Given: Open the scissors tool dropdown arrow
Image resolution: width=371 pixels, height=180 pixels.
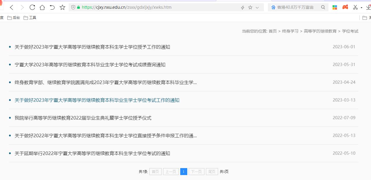Looking at the screenshot, I should tap(361, 8).
